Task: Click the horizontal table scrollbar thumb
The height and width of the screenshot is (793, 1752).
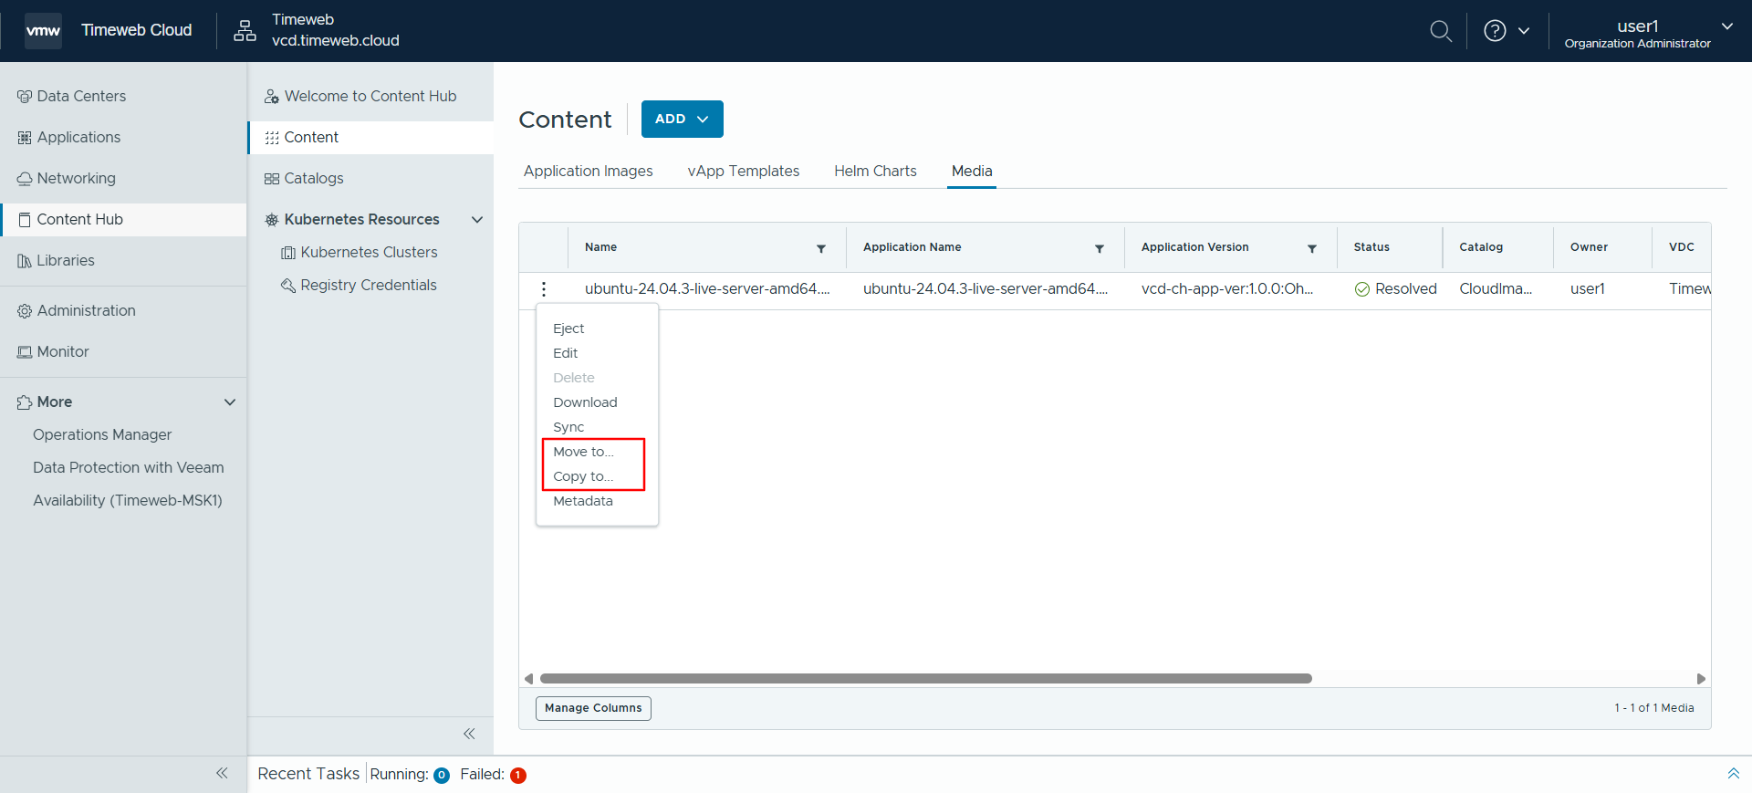Action: tap(926, 679)
